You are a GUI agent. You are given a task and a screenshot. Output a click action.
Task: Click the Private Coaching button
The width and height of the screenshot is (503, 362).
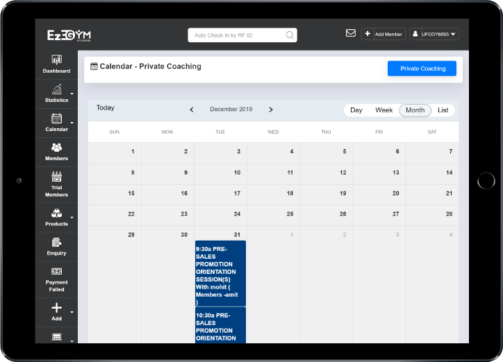coord(422,69)
